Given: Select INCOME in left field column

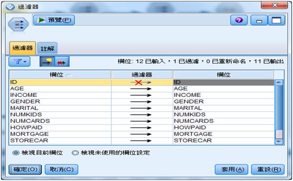Looking at the screenshot, I should click(x=60, y=95).
